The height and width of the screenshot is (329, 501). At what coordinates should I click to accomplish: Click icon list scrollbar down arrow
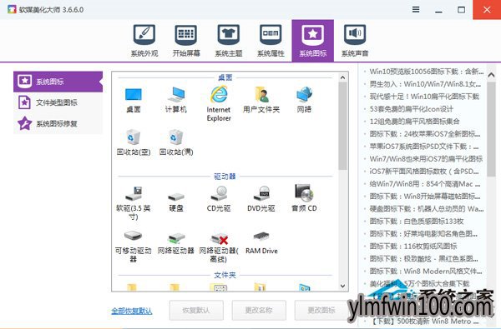coord(342,286)
